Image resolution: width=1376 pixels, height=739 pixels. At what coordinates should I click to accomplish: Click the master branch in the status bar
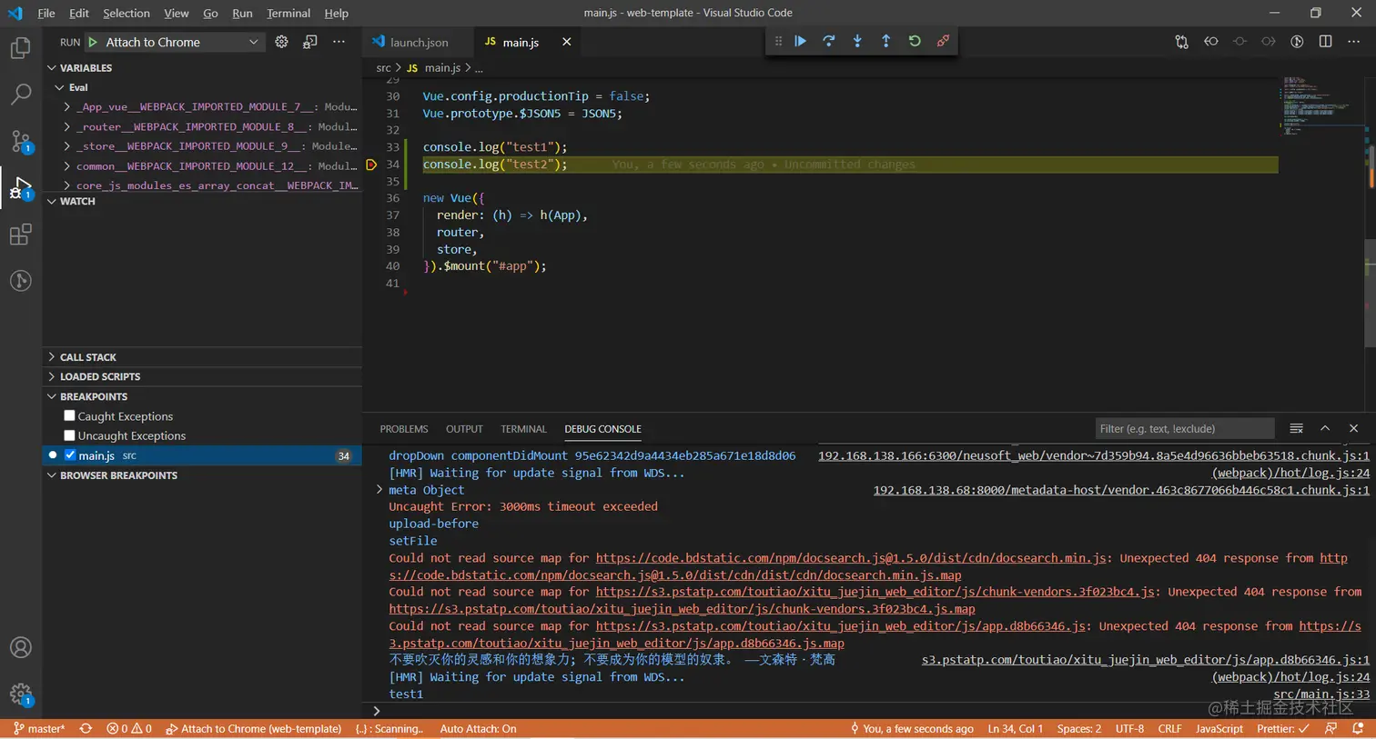[40, 729]
